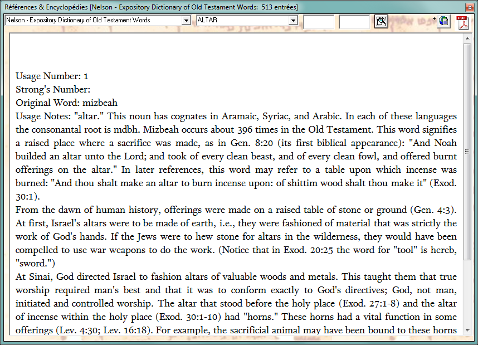Click the globe web document icon

click(x=443, y=21)
